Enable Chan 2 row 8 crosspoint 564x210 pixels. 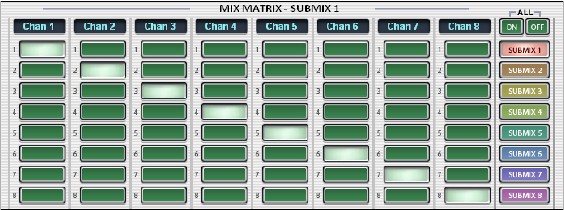tap(103, 195)
